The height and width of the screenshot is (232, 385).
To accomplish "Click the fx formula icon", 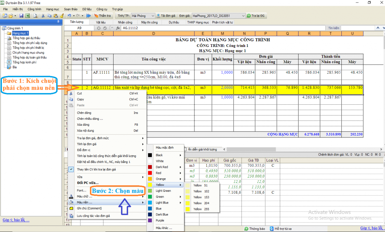I will coord(118,28).
